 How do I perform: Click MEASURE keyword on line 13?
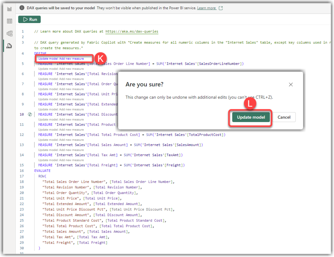click(x=45, y=145)
